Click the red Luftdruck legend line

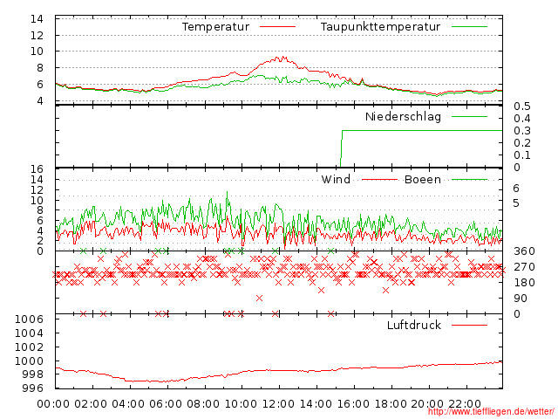pos(469,325)
